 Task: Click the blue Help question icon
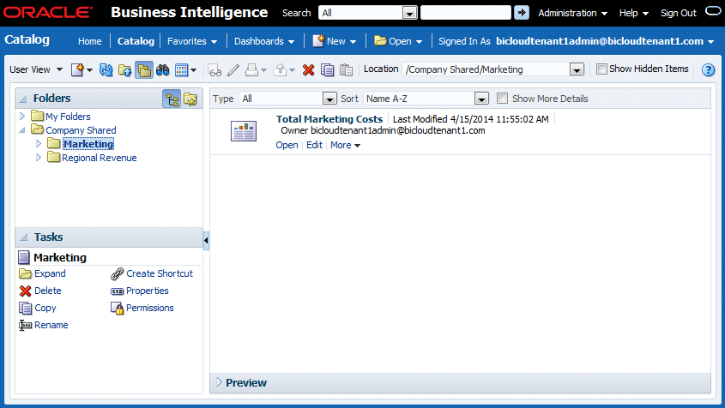[x=708, y=69]
